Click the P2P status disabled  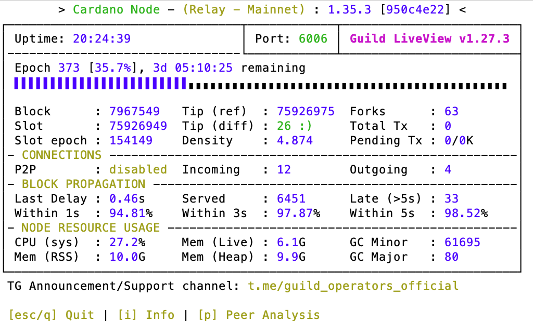tap(138, 169)
